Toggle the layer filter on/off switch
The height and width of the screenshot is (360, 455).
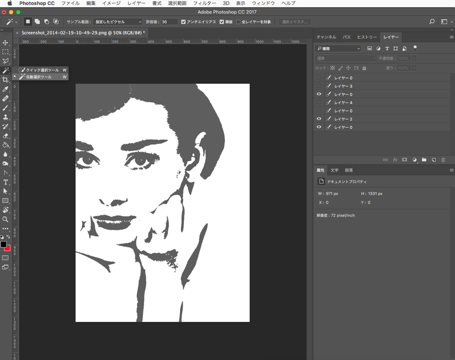[x=415, y=48]
